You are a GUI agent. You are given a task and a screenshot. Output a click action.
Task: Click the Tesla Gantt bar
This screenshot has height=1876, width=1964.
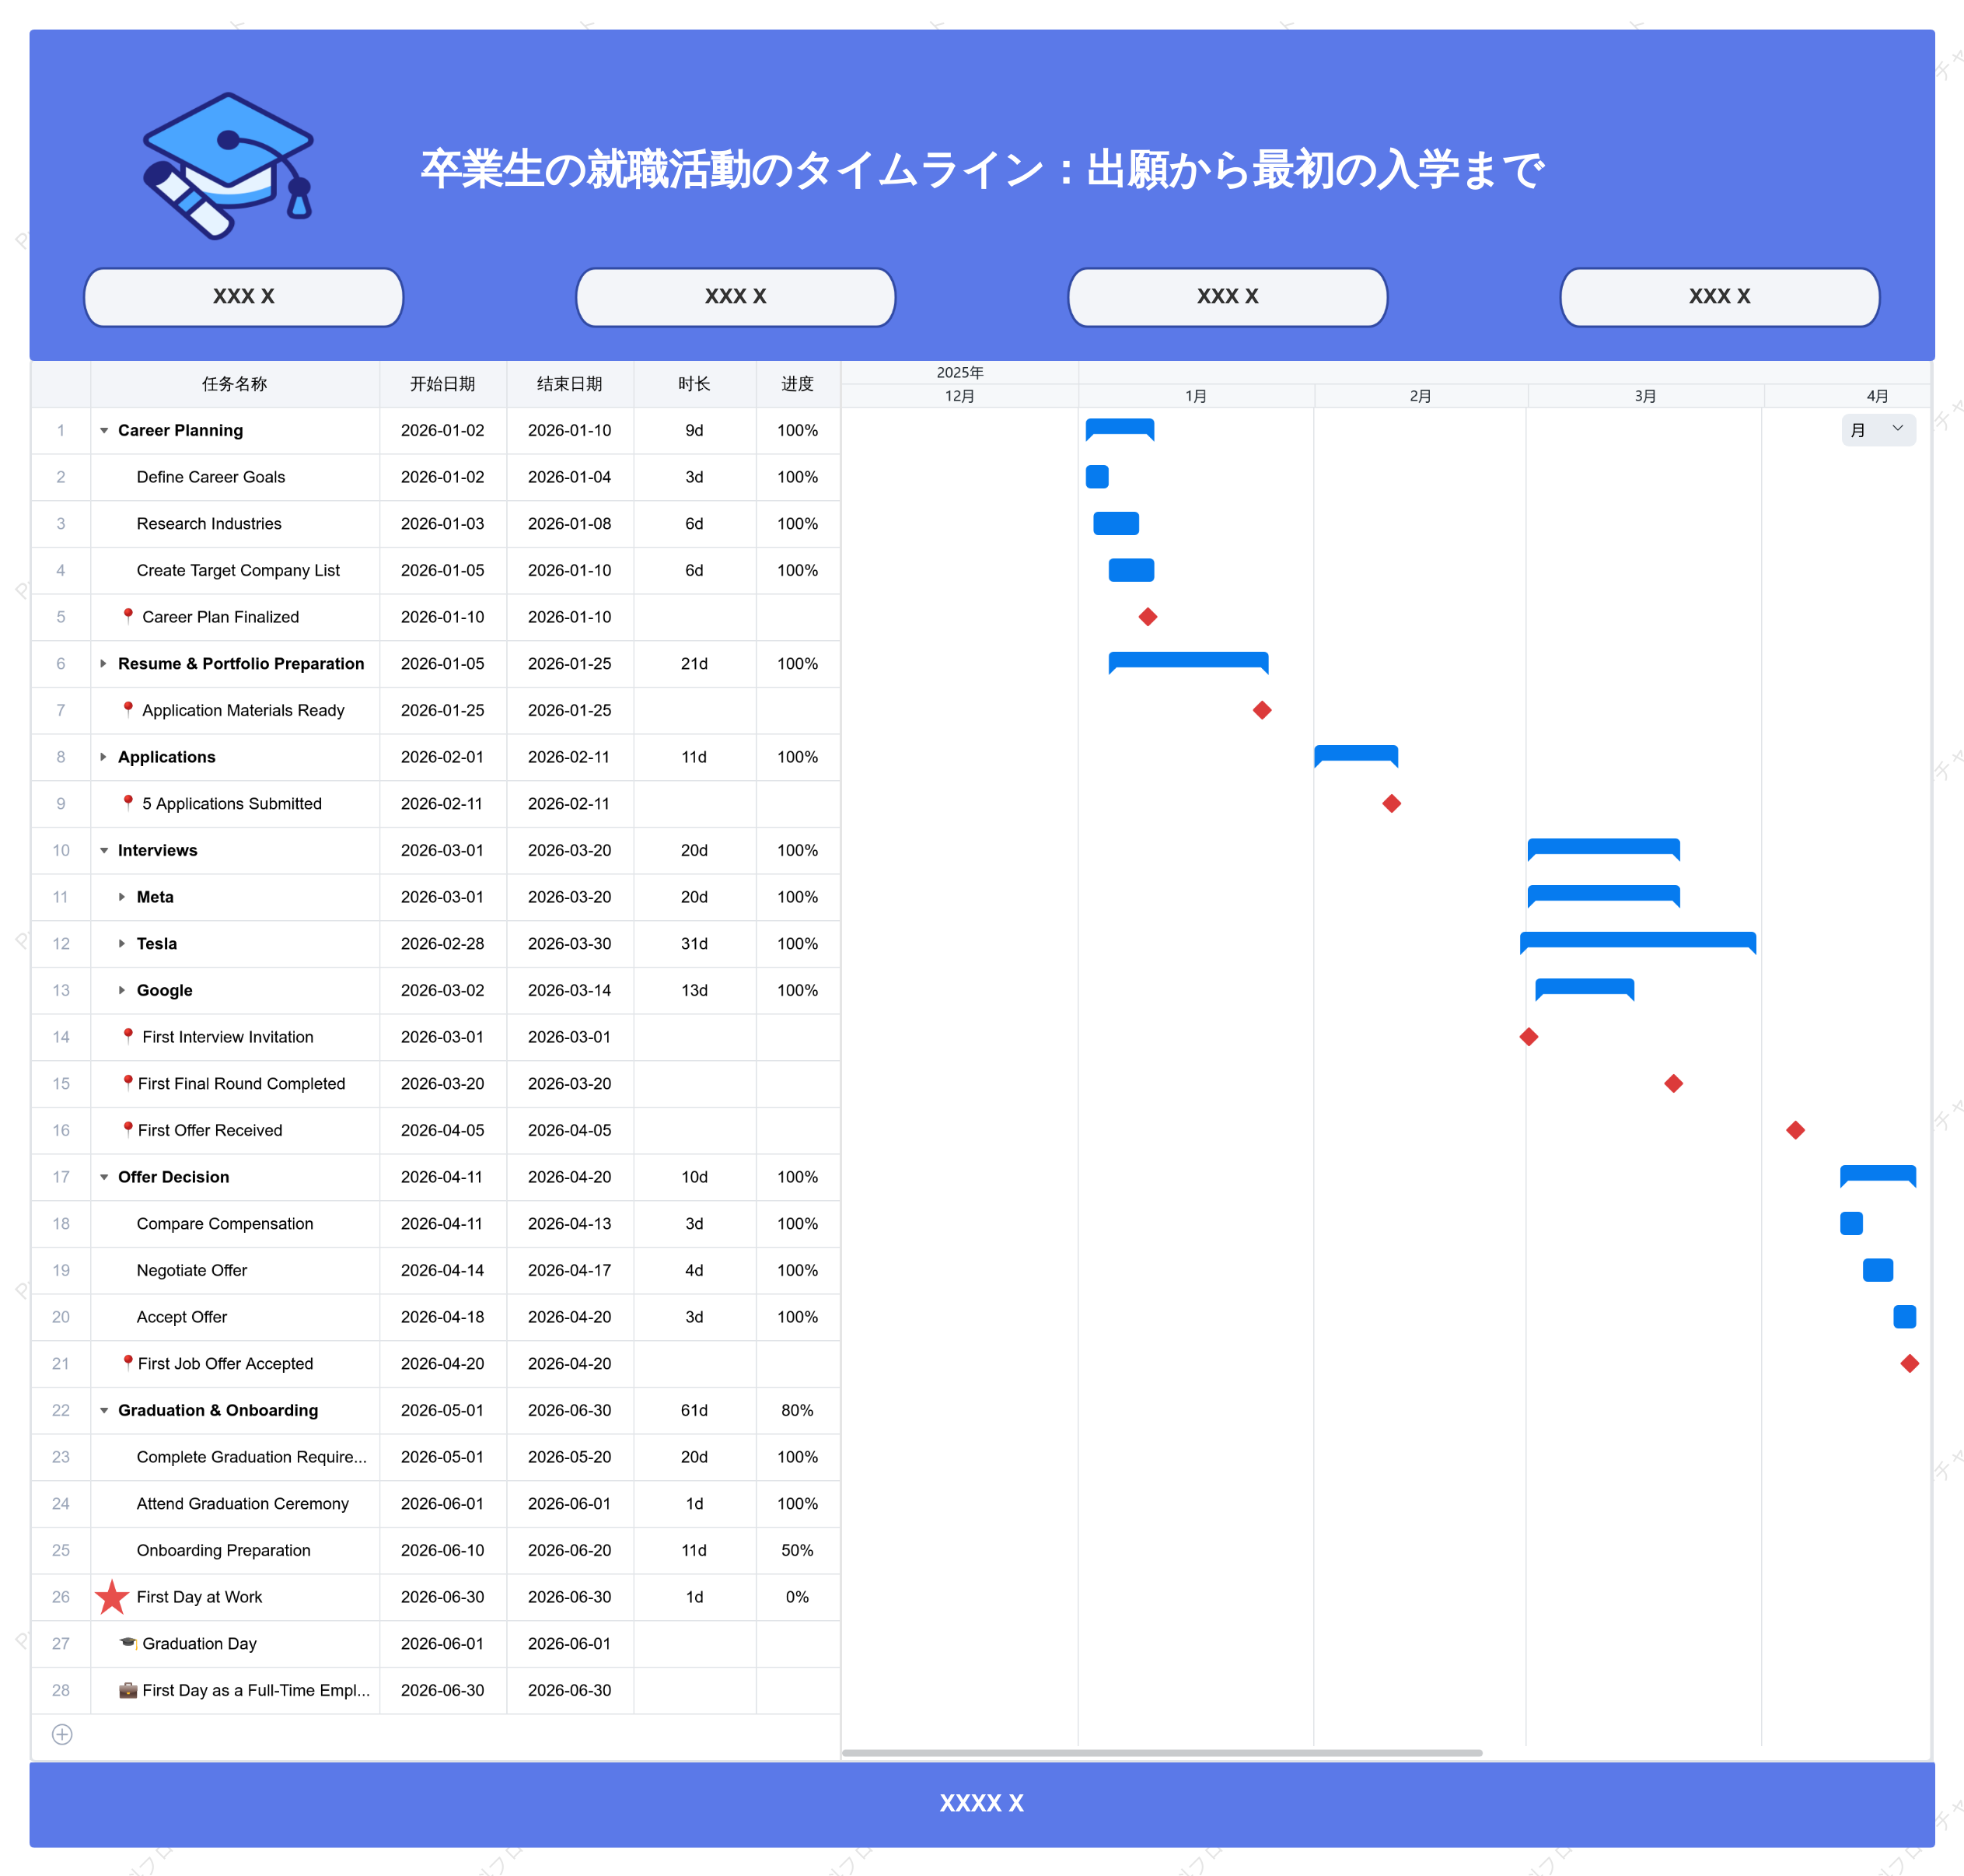[1637, 941]
